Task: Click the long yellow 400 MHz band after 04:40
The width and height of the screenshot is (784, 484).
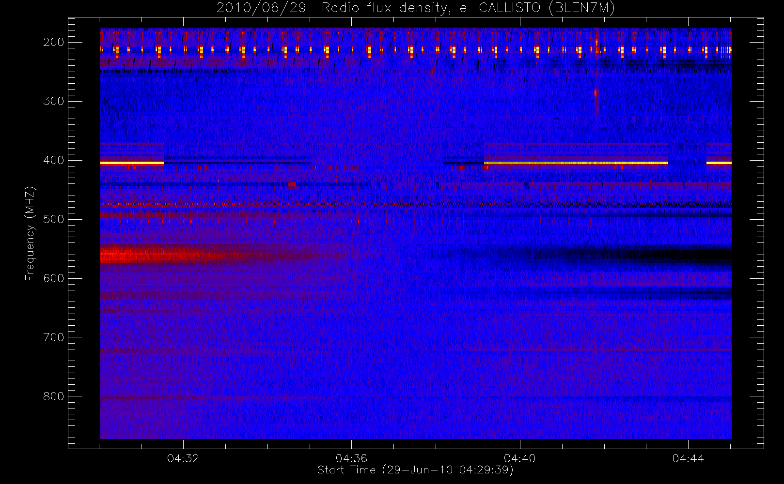Action: coord(576,163)
